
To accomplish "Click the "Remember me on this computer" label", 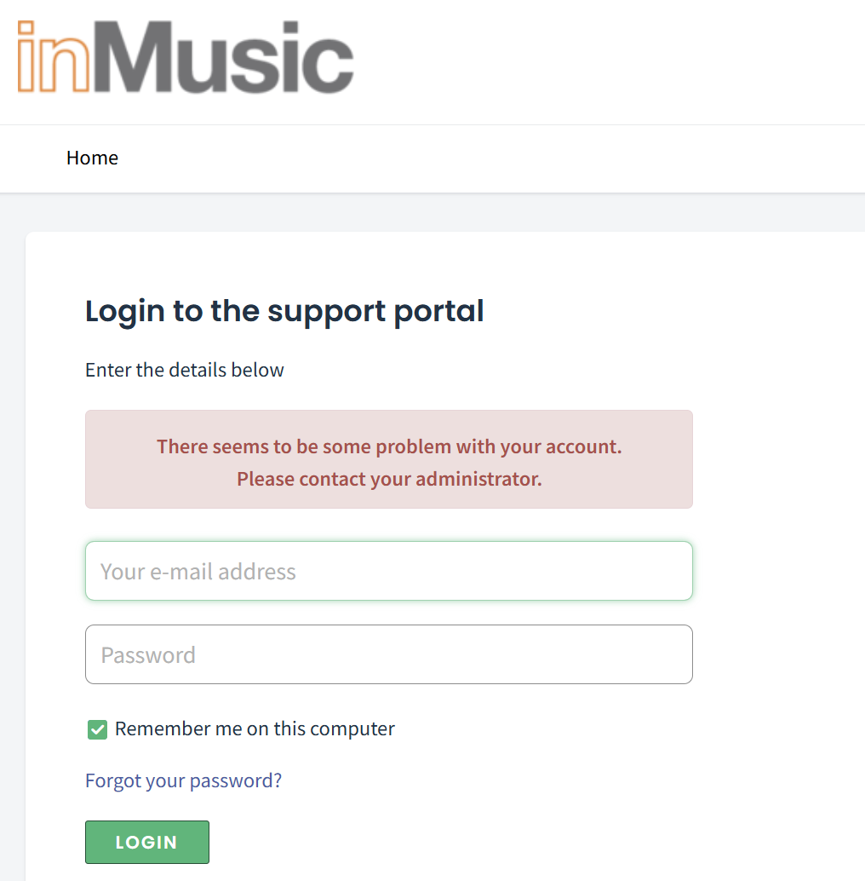I will [255, 728].
